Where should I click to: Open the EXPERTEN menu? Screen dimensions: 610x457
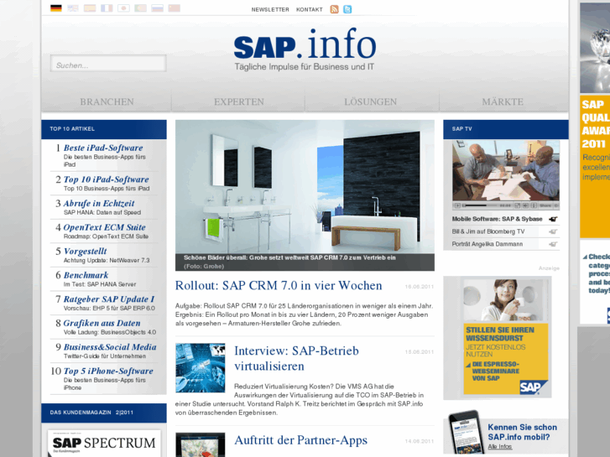pos(239,102)
